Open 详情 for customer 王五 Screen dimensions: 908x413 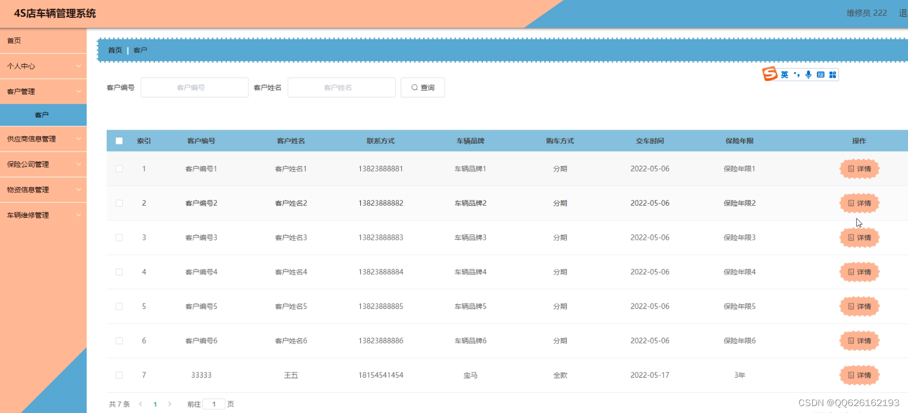(x=859, y=375)
